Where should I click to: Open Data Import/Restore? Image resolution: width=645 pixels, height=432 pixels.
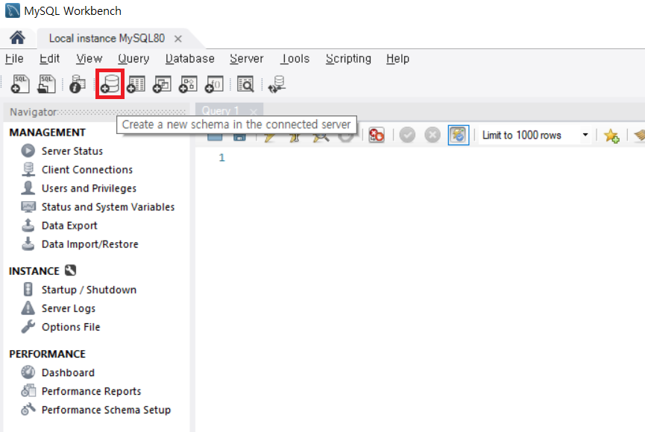[90, 244]
